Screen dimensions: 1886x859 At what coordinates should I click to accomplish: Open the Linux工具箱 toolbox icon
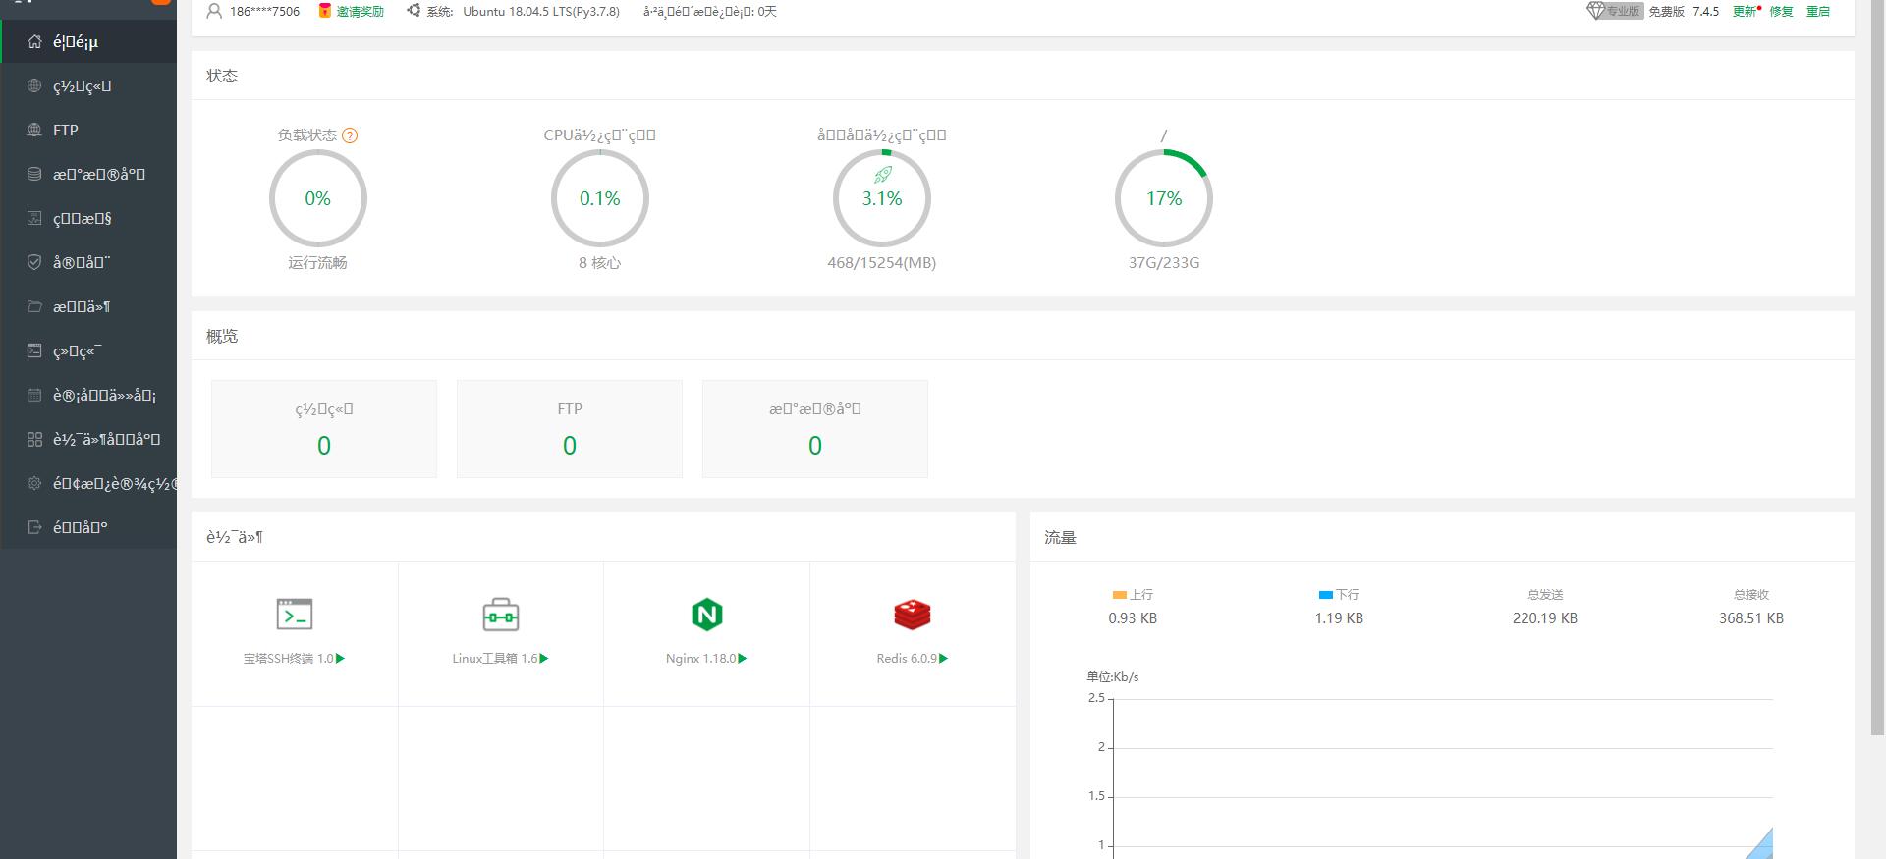click(501, 615)
